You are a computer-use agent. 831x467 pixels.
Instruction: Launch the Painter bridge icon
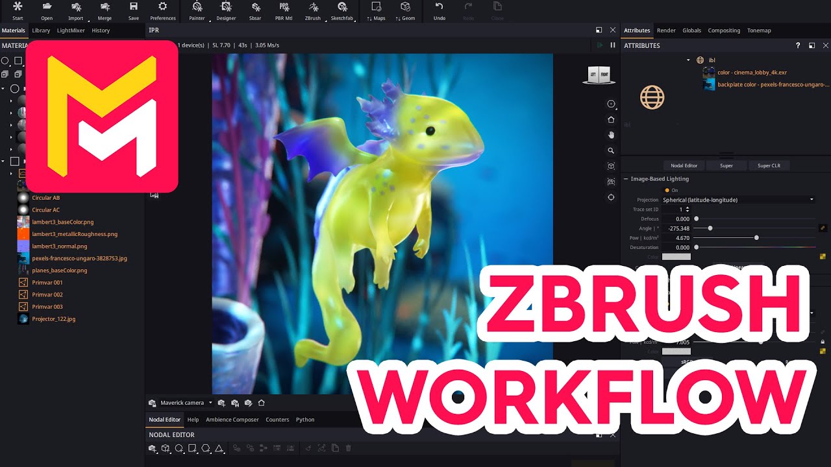point(197,6)
